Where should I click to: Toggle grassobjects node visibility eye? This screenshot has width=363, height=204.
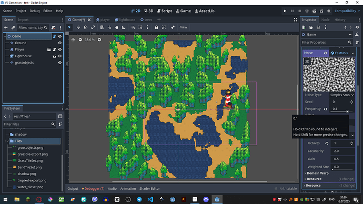pyautogui.click(x=60, y=63)
